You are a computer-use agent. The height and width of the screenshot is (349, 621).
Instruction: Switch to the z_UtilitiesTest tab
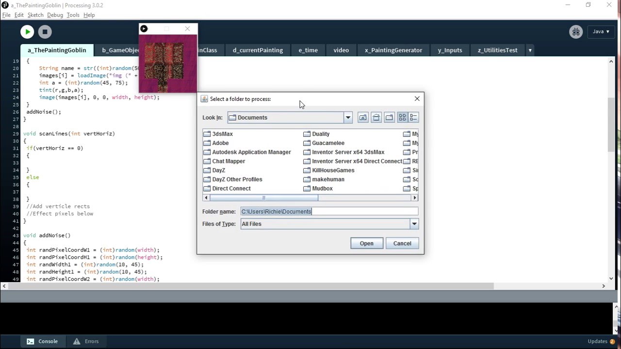(497, 50)
